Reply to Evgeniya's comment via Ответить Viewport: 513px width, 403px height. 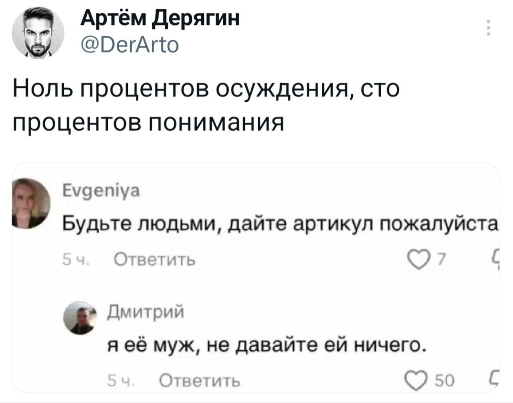(x=155, y=261)
